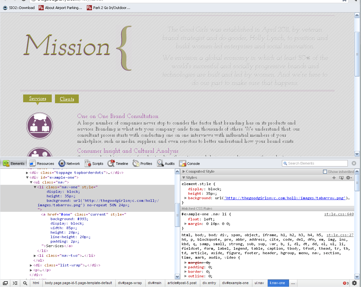This screenshot has width=361, height=287.
Task: Click One on One Brand Consultation icon
Action: [x=40, y=126]
